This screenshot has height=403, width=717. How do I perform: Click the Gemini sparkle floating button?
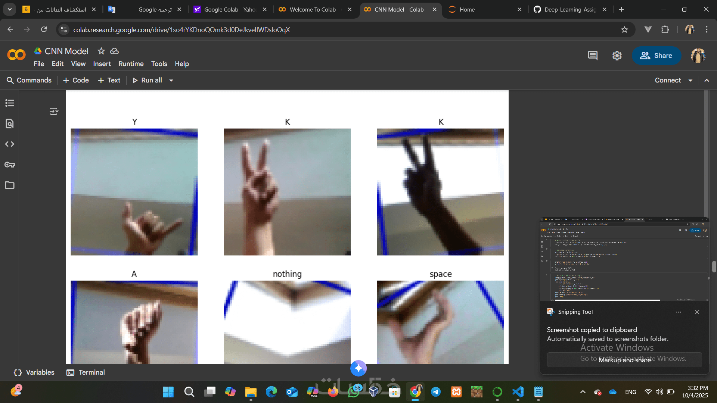tap(358, 368)
